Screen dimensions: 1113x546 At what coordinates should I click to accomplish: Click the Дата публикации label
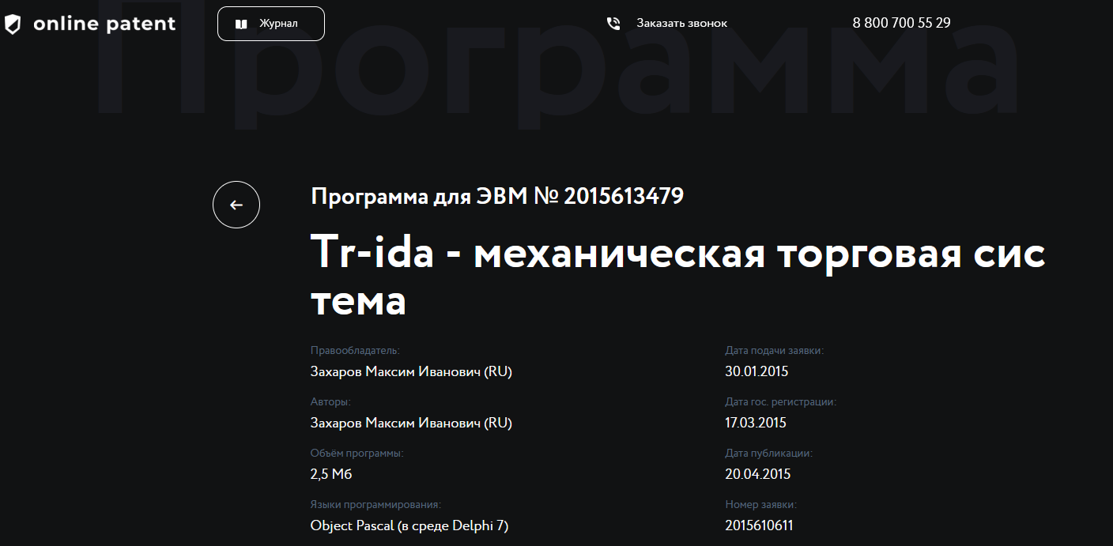click(768, 454)
